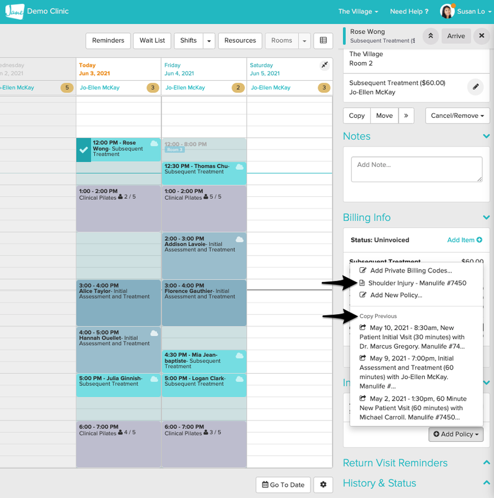The image size is (494, 498).
Task: Click into the Add Note text field
Action: [416, 169]
